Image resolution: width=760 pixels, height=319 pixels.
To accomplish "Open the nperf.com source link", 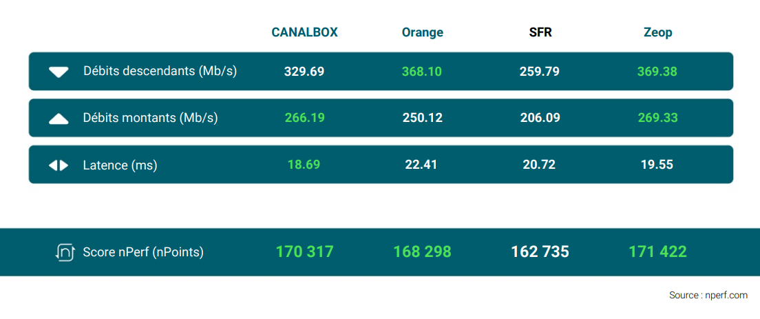I will (708, 295).
